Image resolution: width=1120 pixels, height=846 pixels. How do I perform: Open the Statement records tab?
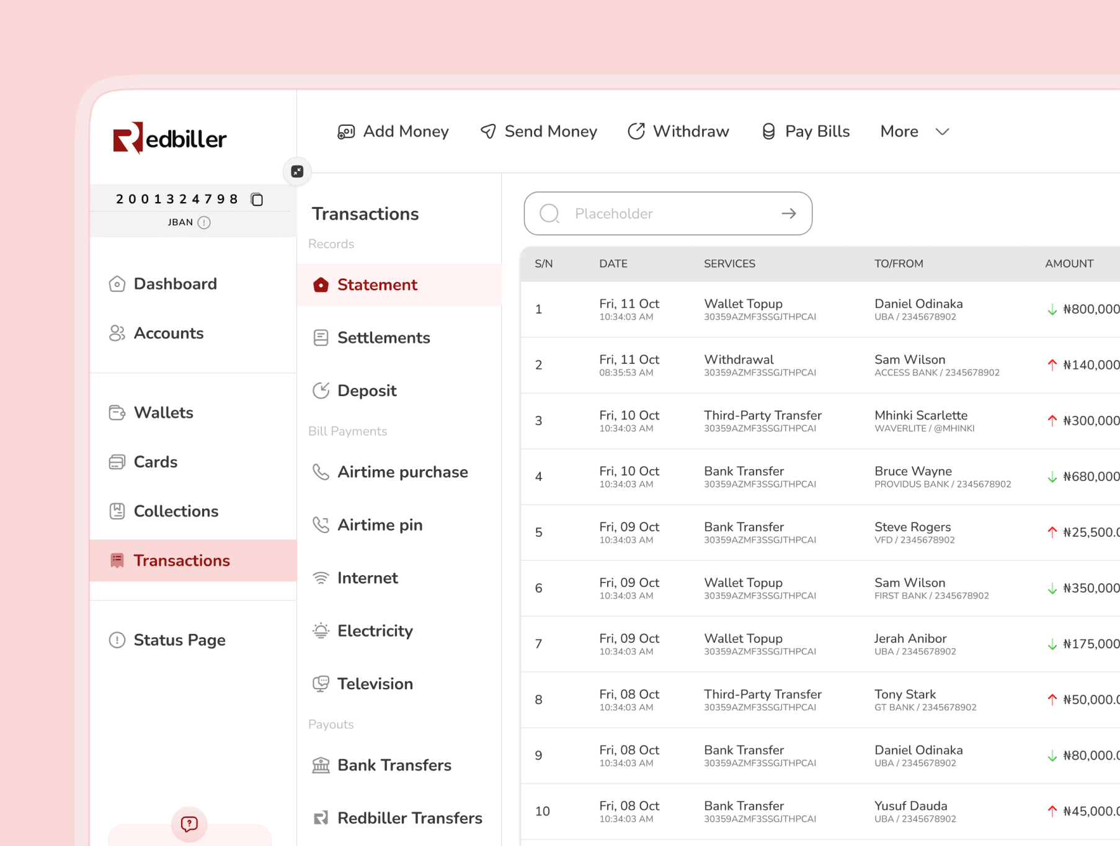coord(377,285)
